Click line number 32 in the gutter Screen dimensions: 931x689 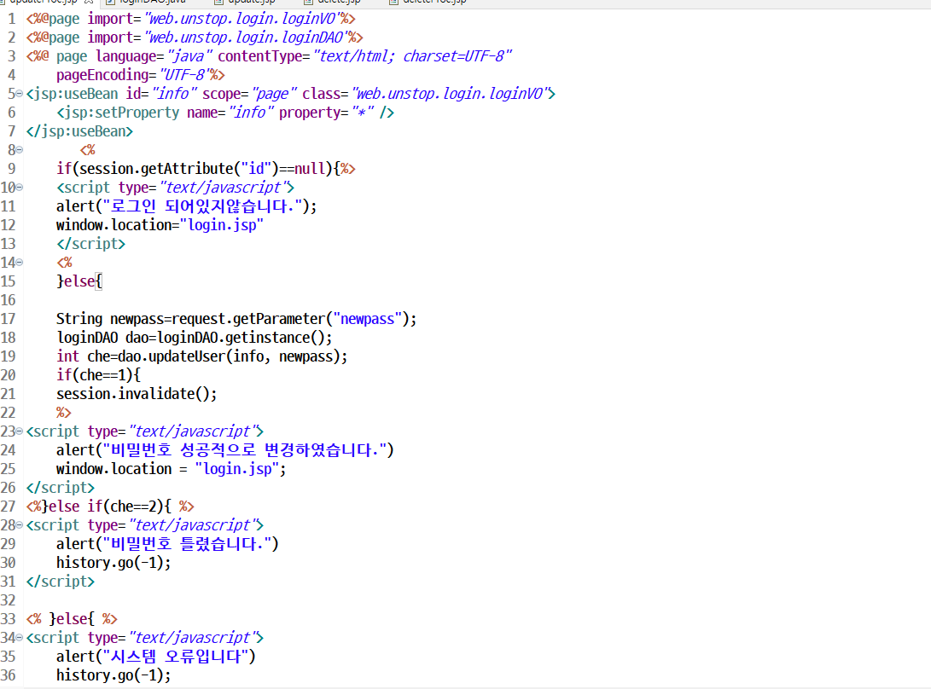(9, 600)
